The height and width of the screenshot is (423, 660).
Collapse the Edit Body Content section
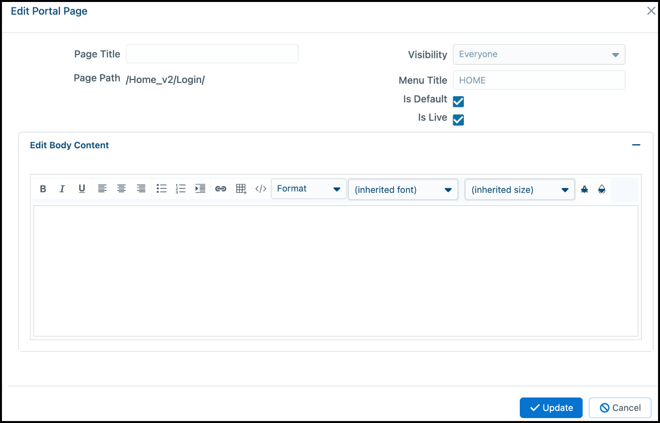636,145
